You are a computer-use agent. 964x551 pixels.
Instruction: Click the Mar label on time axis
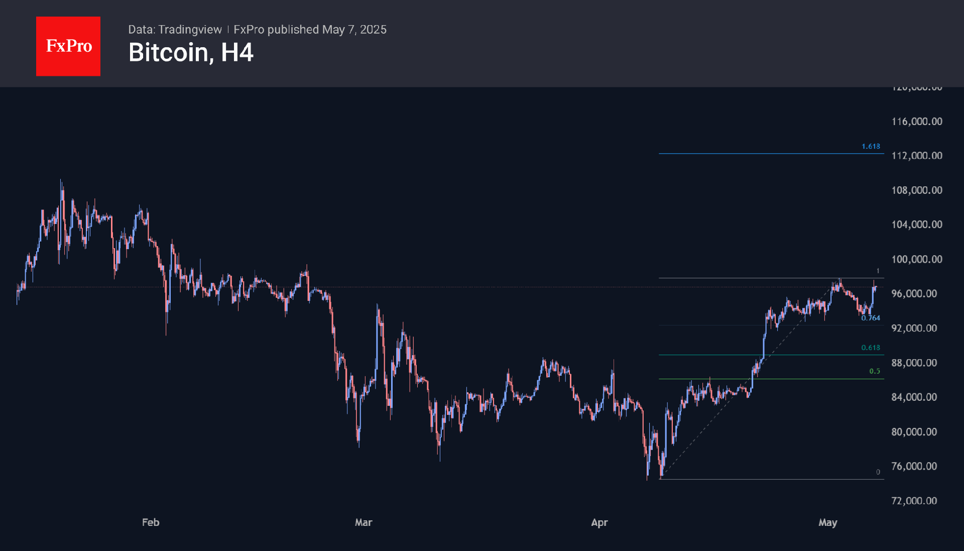pos(364,522)
